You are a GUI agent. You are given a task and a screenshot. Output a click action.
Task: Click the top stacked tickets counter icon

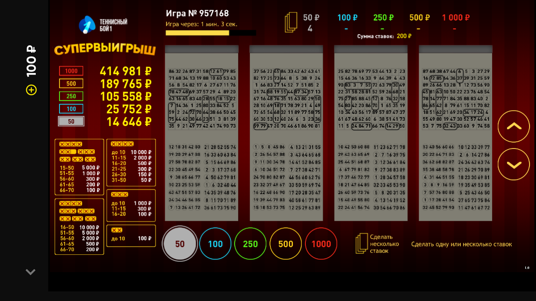(291, 22)
